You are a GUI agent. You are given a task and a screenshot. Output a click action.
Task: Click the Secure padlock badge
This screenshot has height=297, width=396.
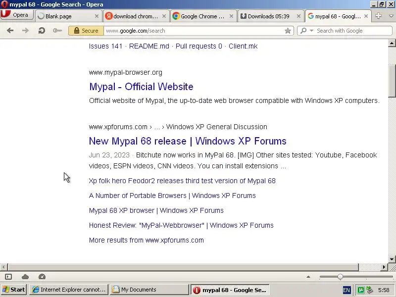click(x=86, y=31)
